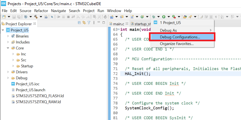Click the green Run play icon

164,17
